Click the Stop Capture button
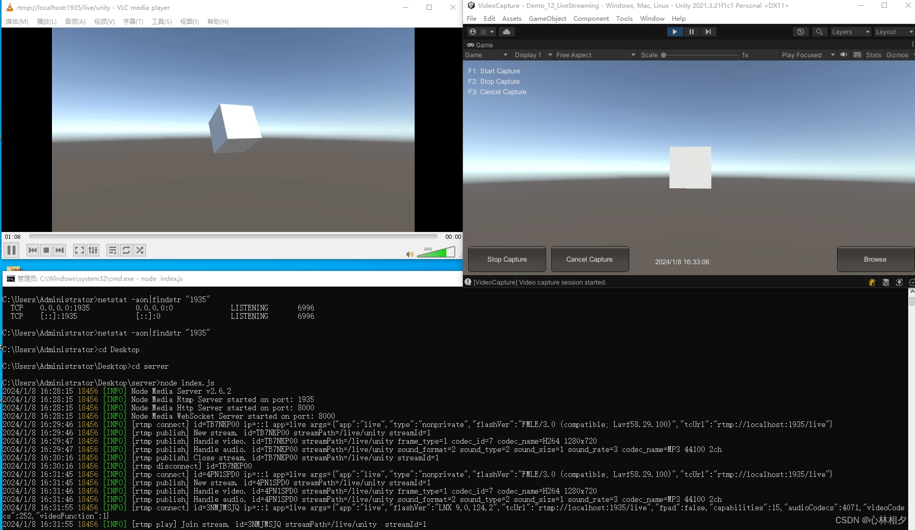Viewport: 915px width, 530px height. [x=507, y=259]
